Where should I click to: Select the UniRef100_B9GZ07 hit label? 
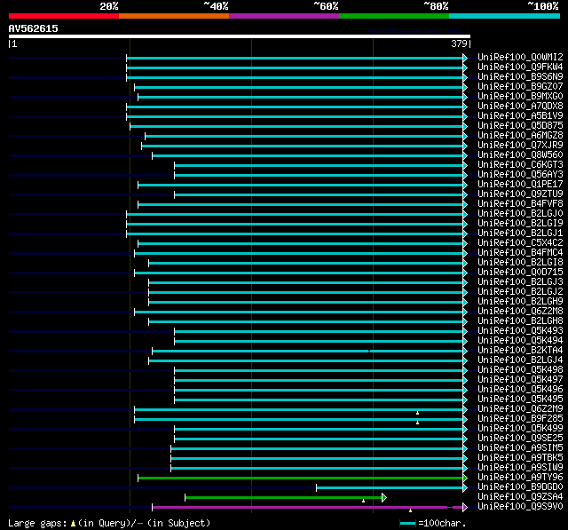520,87
